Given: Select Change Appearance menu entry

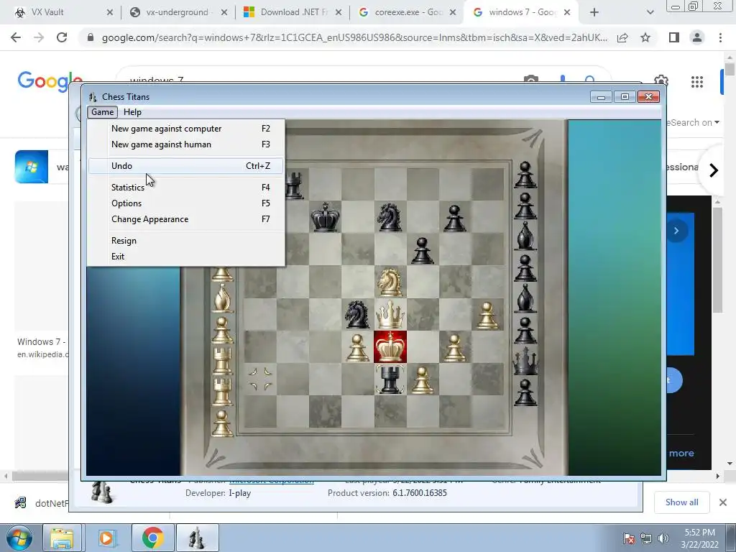Looking at the screenshot, I should pyautogui.click(x=186, y=219).
